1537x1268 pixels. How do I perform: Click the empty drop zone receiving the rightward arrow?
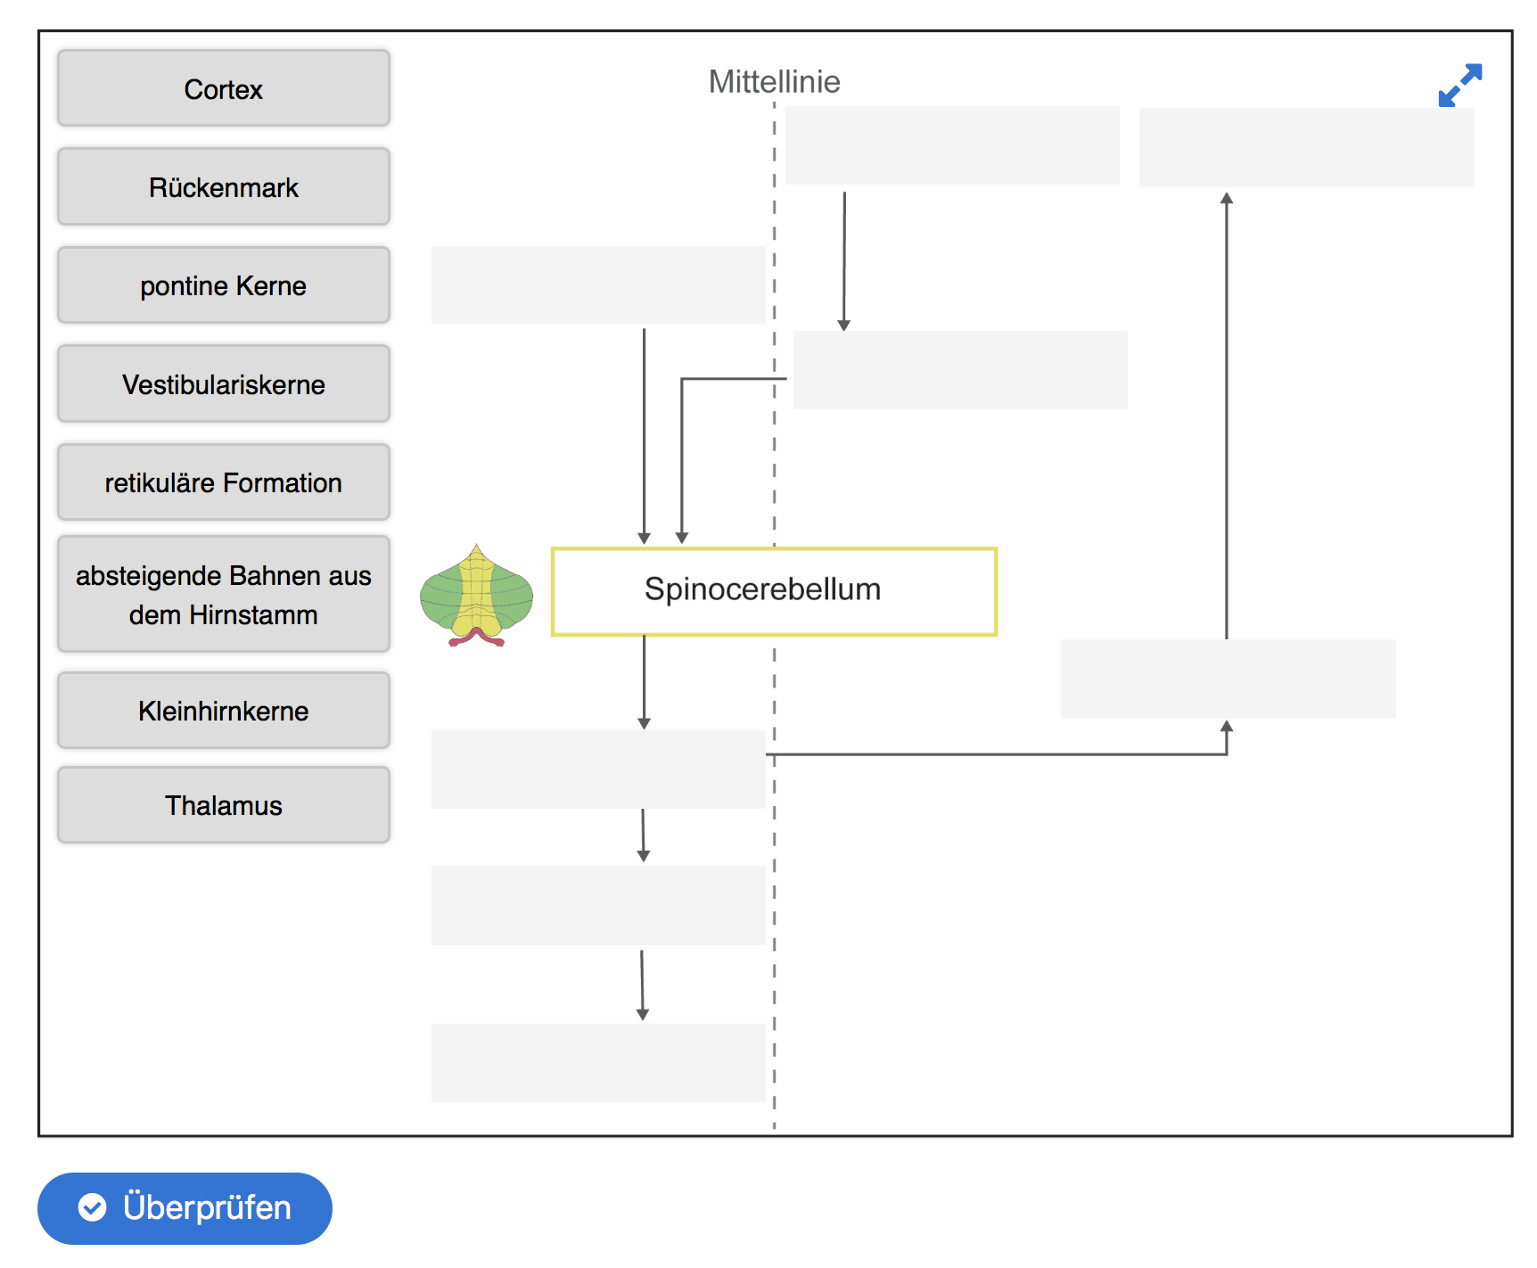click(1229, 679)
